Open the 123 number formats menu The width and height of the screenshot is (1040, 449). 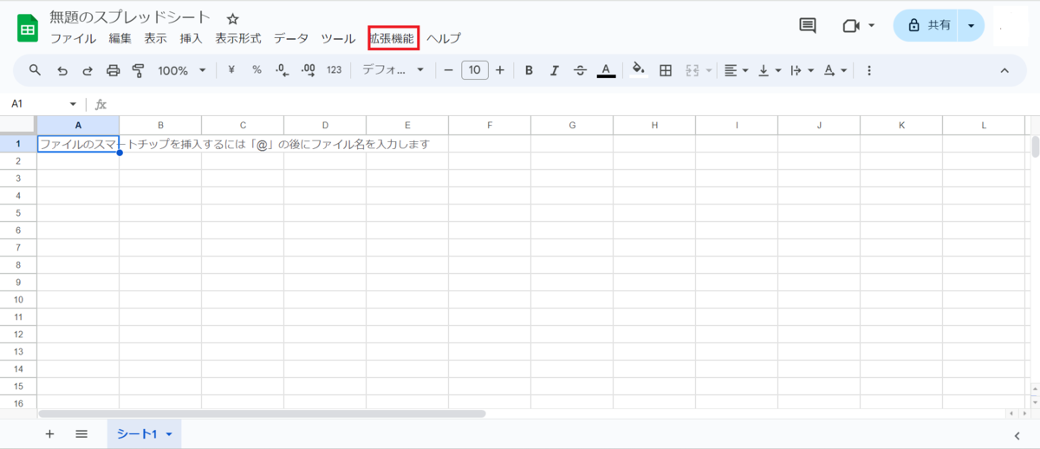[335, 70]
